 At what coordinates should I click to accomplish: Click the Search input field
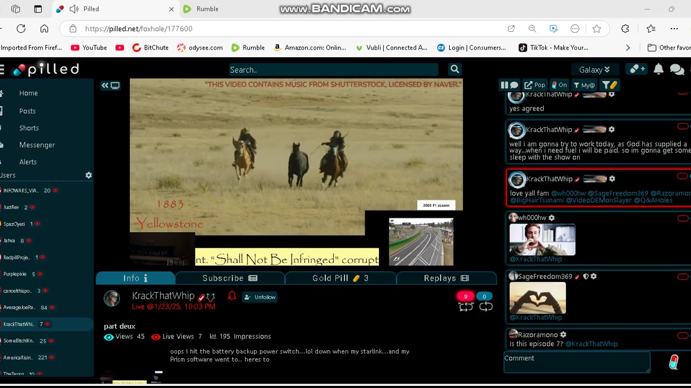334,70
